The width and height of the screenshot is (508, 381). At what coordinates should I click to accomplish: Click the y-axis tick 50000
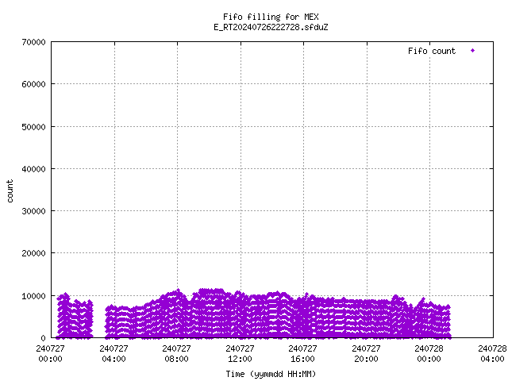click(x=33, y=127)
